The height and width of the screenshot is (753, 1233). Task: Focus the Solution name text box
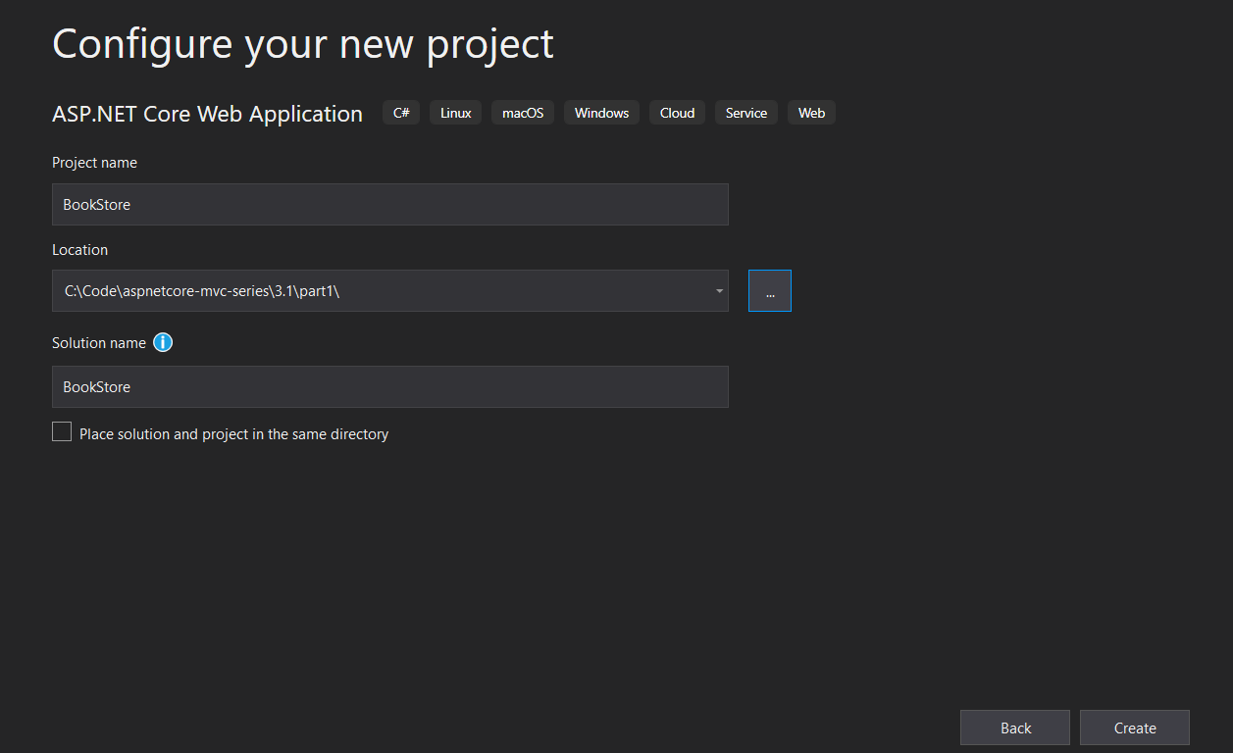(x=389, y=387)
